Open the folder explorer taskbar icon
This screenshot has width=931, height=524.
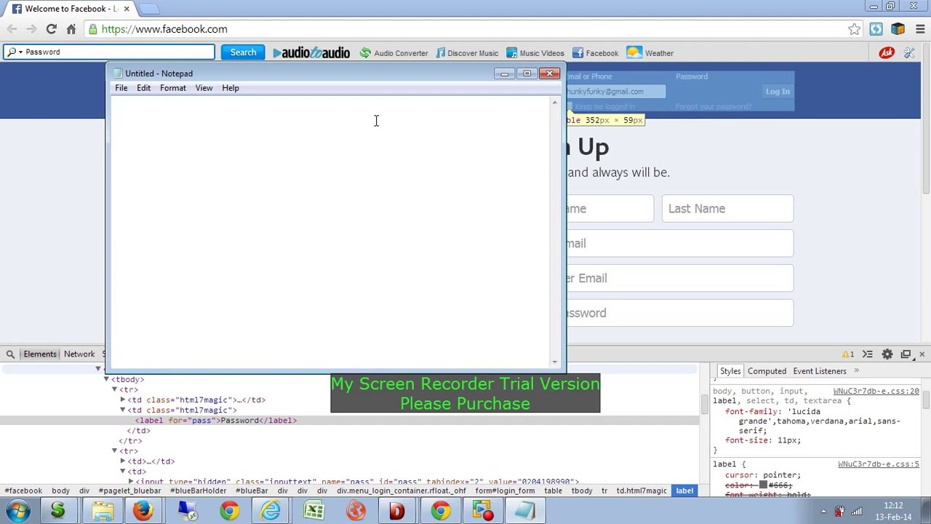point(103,511)
